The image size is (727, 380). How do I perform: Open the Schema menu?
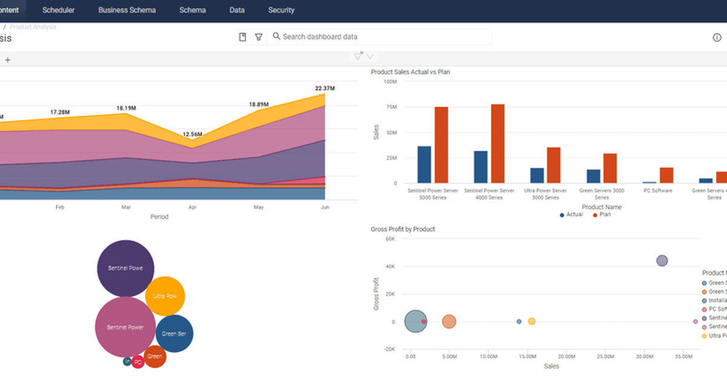pos(193,10)
